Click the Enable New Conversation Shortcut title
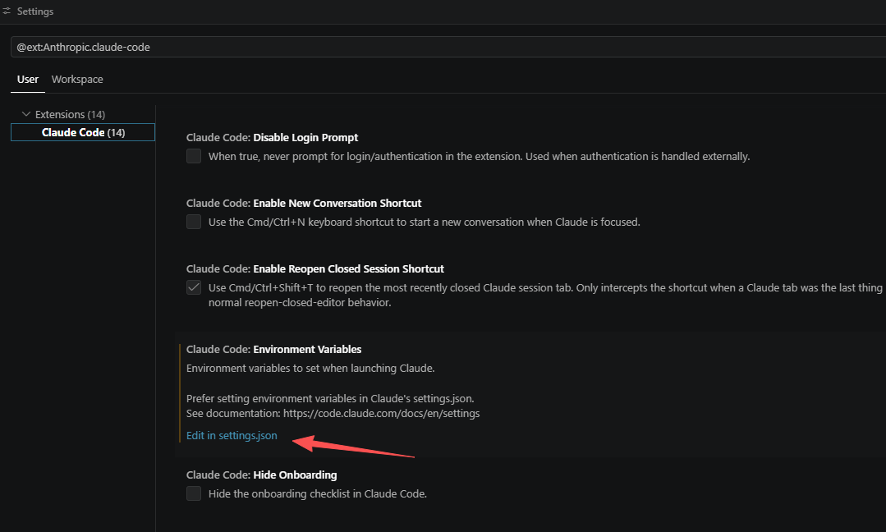Viewport: 886px width, 532px height. [x=304, y=203]
